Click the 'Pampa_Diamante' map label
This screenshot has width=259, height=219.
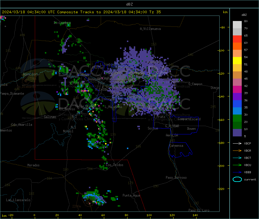[x=12, y=94]
